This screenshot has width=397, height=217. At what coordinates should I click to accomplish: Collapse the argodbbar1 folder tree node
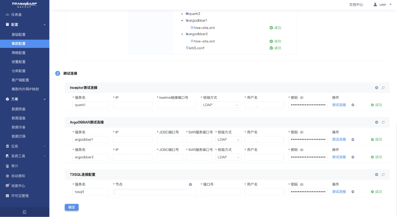tap(182, 21)
